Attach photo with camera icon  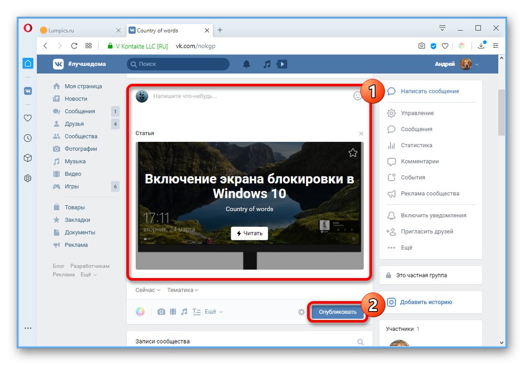[161, 312]
